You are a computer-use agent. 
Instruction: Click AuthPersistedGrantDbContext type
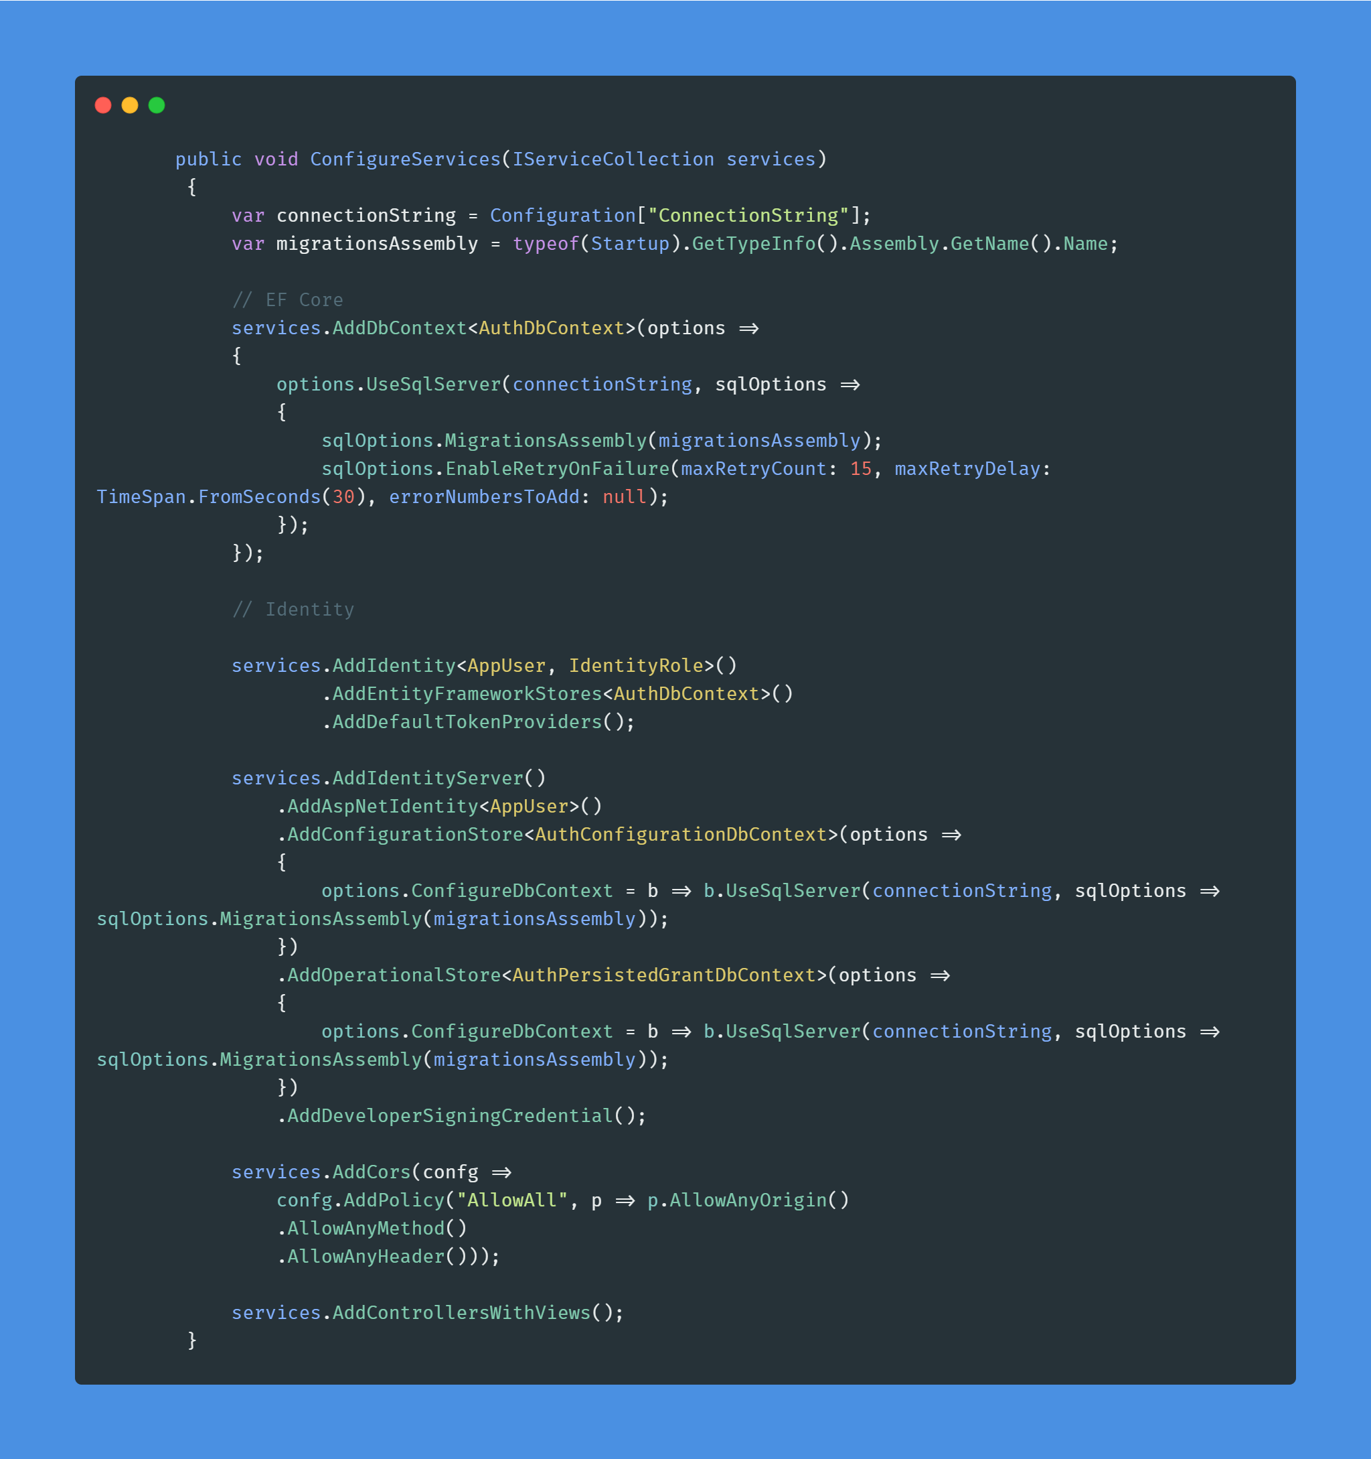pyautogui.click(x=663, y=975)
